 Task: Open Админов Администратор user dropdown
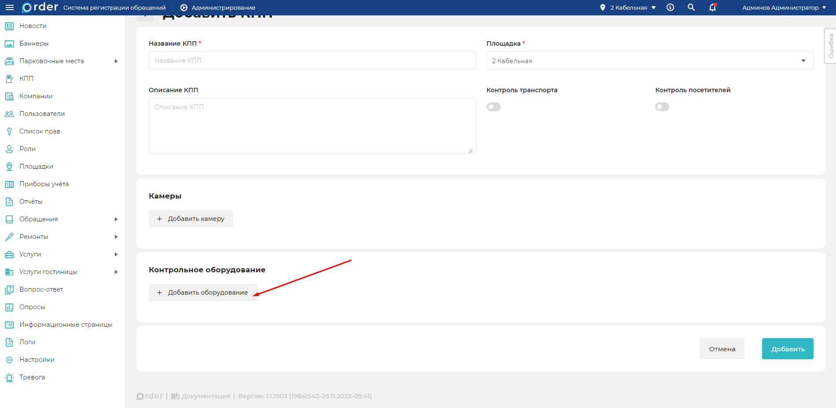click(784, 7)
